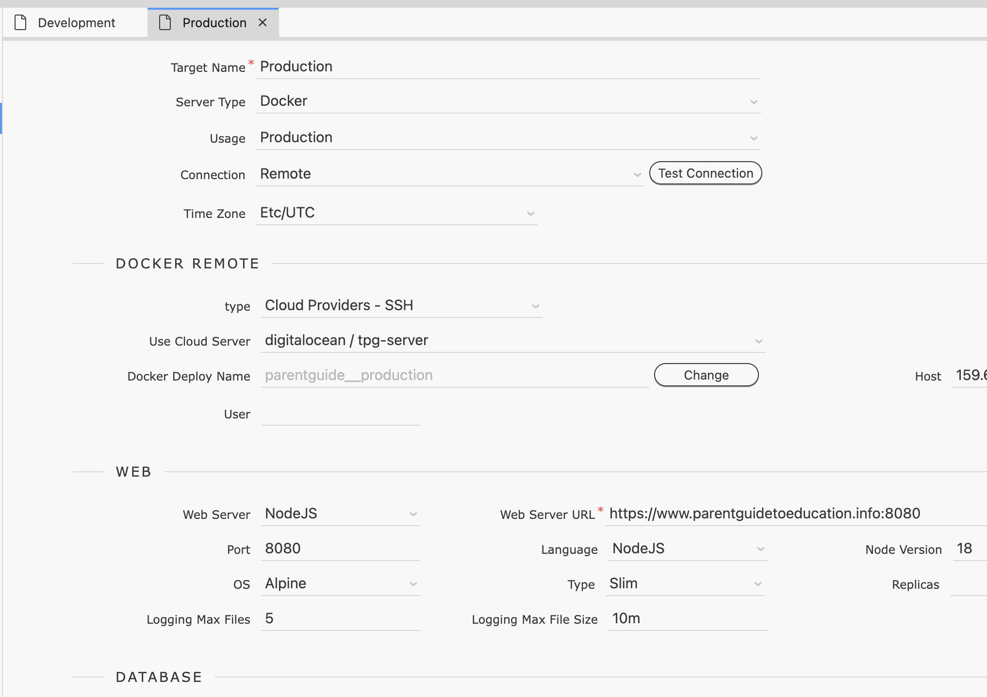Click the User input field

pyautogui.click(x=340, y=414)
